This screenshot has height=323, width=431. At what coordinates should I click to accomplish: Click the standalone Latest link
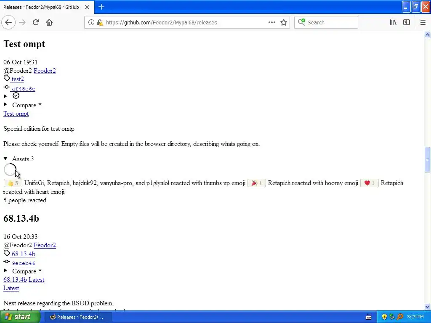11,288
